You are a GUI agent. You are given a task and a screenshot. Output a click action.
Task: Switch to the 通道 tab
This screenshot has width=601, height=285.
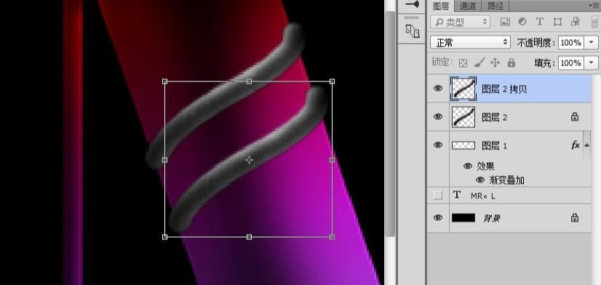click(468, 6)
